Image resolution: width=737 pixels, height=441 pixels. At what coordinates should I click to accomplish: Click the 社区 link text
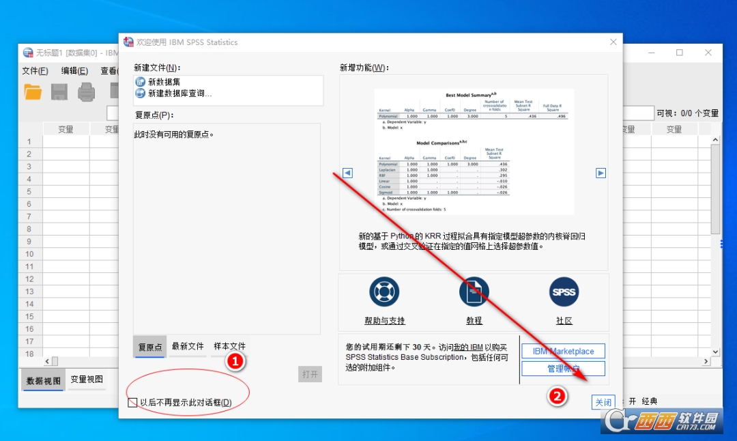[x=564, y=321]
